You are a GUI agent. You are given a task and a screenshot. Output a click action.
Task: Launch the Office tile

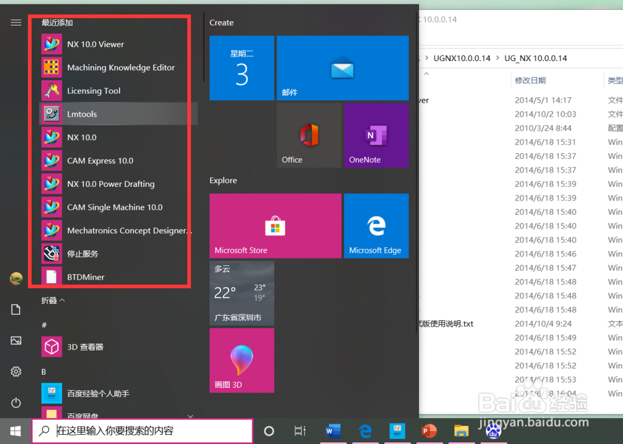pyautogui.click(x=309, y=135)
